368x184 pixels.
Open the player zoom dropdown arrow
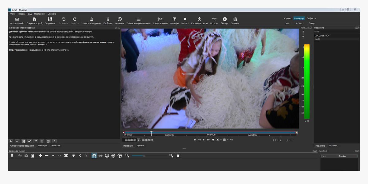coord(221,140)
